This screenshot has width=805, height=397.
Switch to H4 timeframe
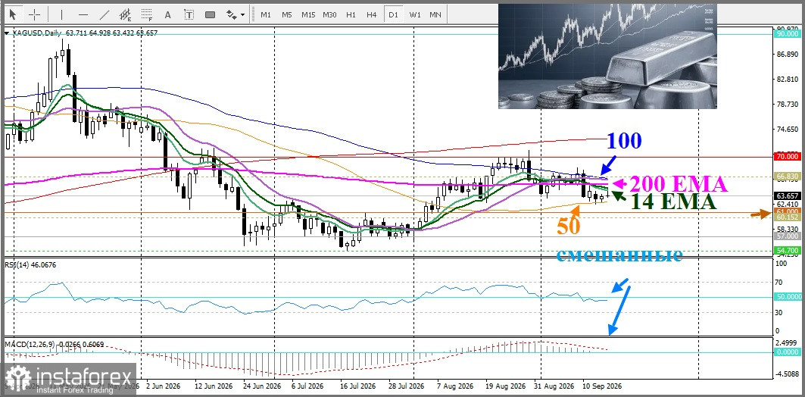pyautogui.click(x=372, y=14)
